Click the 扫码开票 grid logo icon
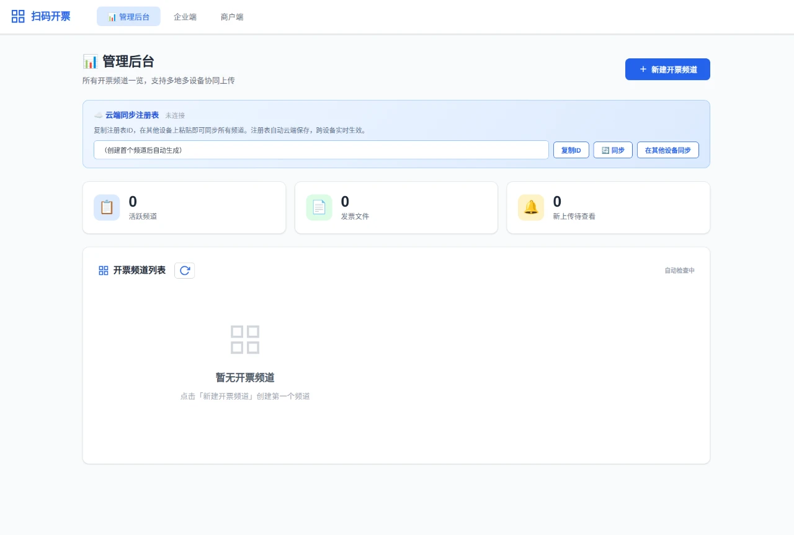This screenshot has width=794, height=535. click(x=19, y=16)
